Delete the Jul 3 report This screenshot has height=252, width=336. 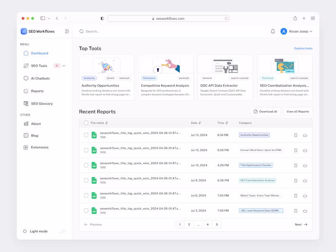(296, 211)
